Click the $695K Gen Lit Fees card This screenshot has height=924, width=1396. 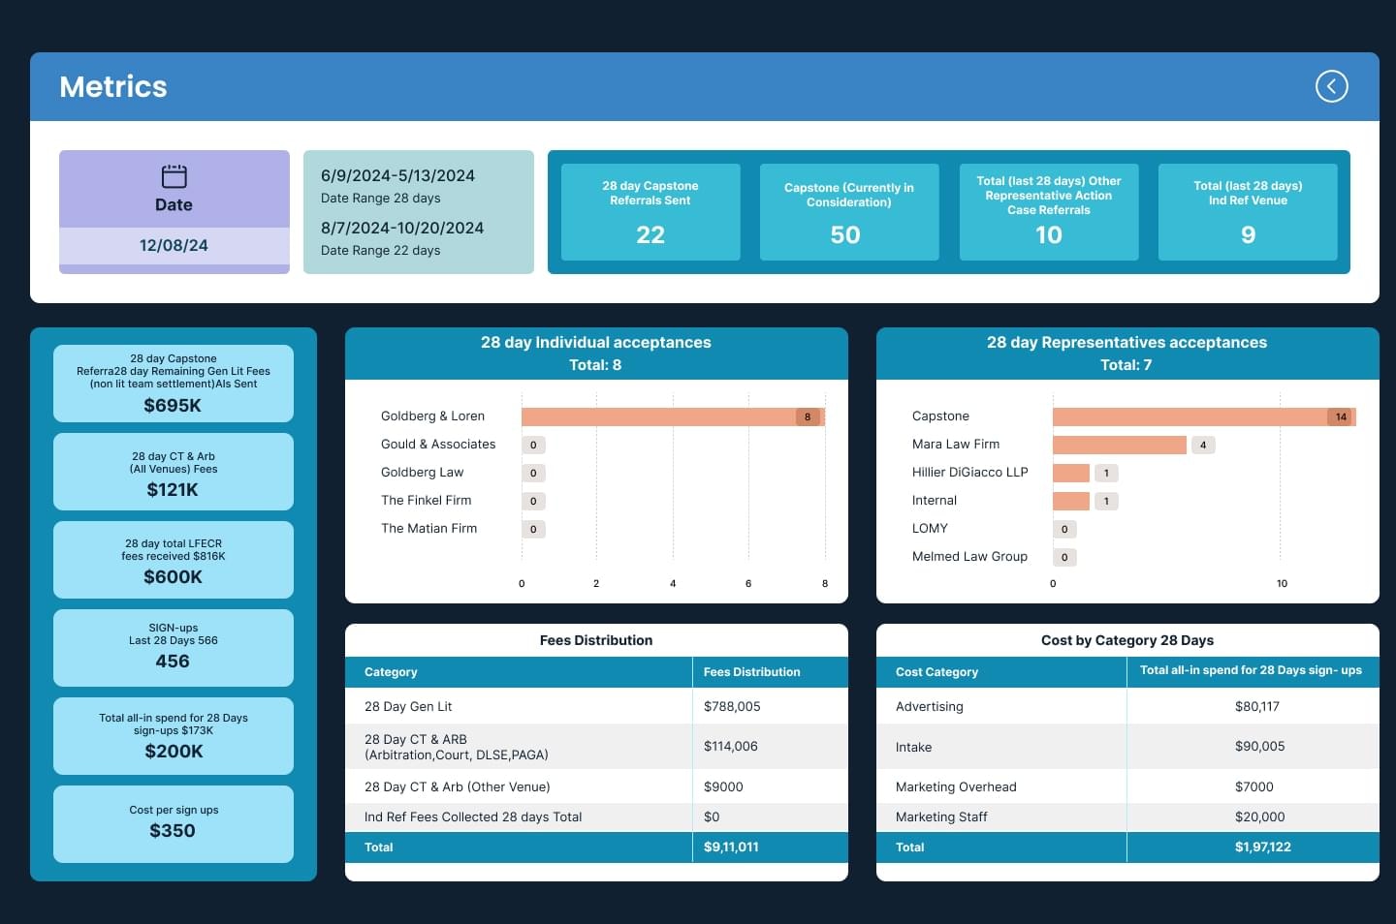tap(174, 384)
